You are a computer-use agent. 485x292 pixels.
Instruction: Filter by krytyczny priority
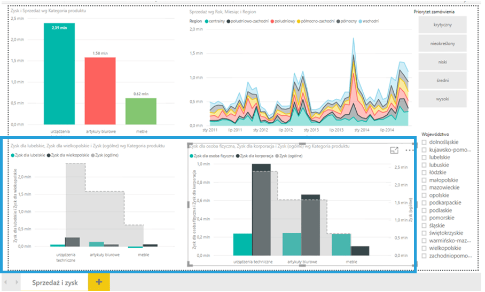pos(443,25)
